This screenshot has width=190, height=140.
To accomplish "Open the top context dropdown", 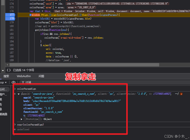I will [x=4, y=82].
